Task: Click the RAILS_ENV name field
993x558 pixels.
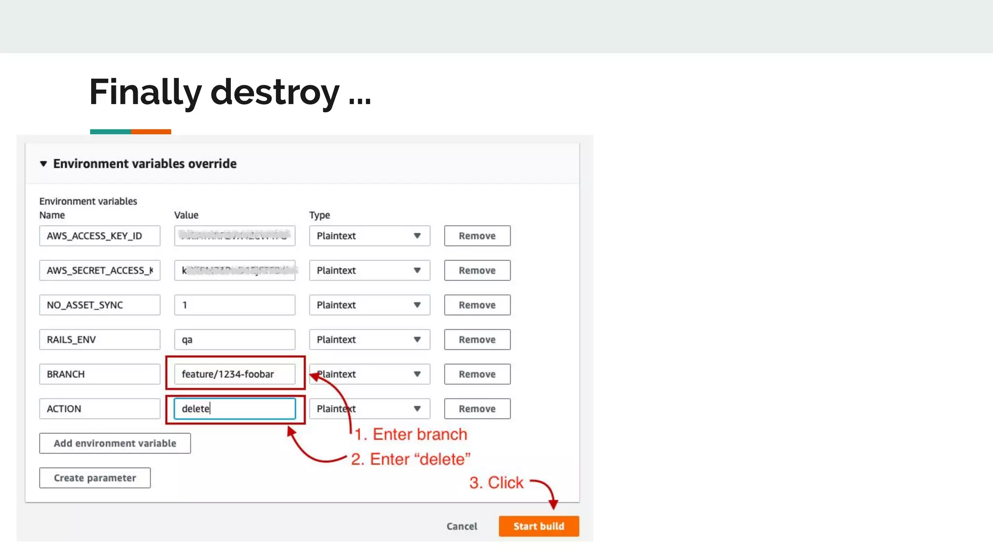Action: point(100,340)
